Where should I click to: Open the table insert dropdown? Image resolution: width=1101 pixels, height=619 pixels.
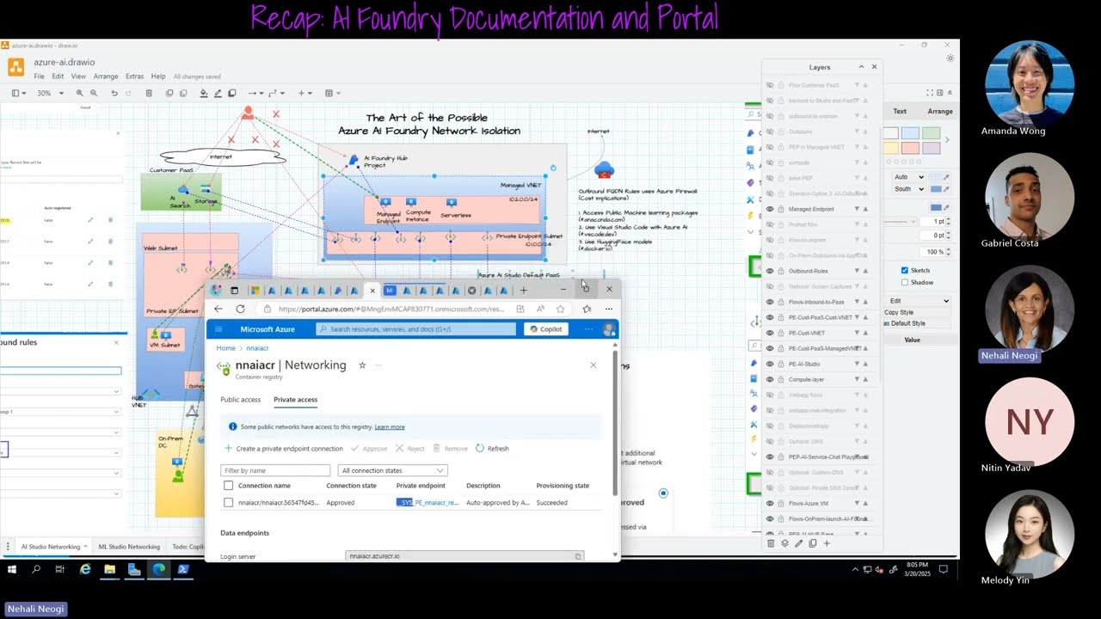(x=332, y=93)
